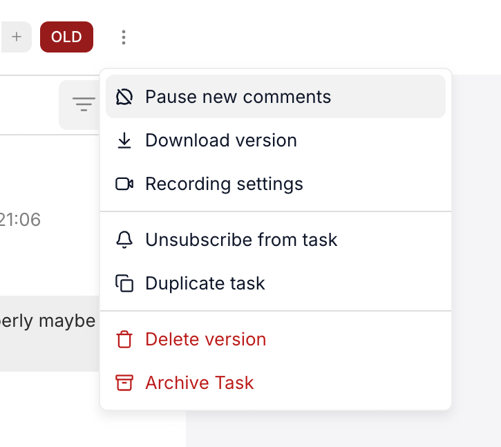
Task: Choose Duplicate task
Action: (205, 283)
